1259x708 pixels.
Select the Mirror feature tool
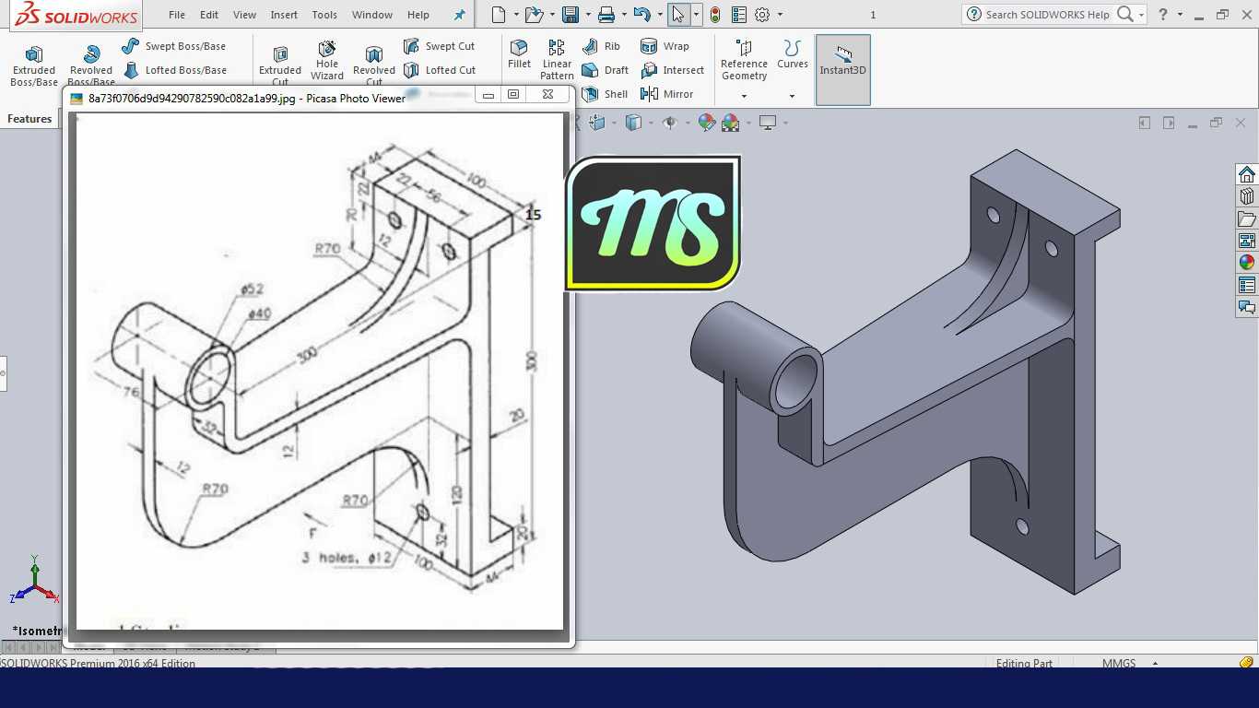click(x=667, y=94)
